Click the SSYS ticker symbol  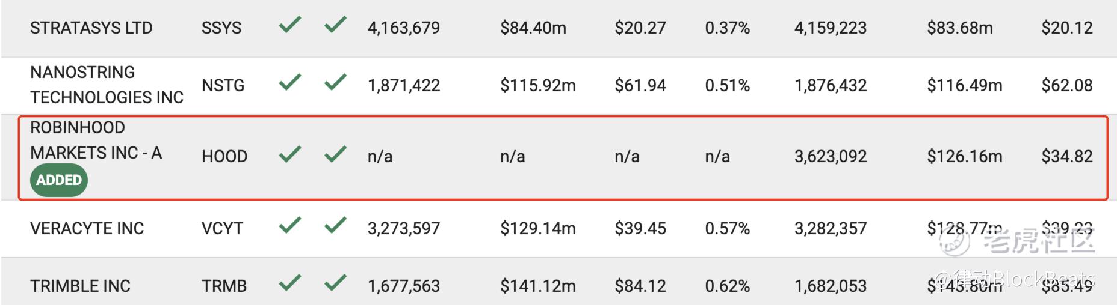click(221, 28)
